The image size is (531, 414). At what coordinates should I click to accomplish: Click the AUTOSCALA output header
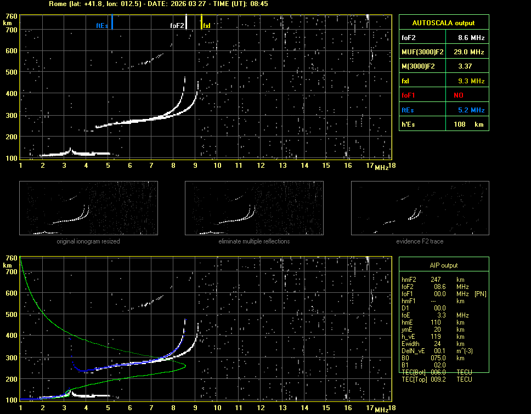443,23
